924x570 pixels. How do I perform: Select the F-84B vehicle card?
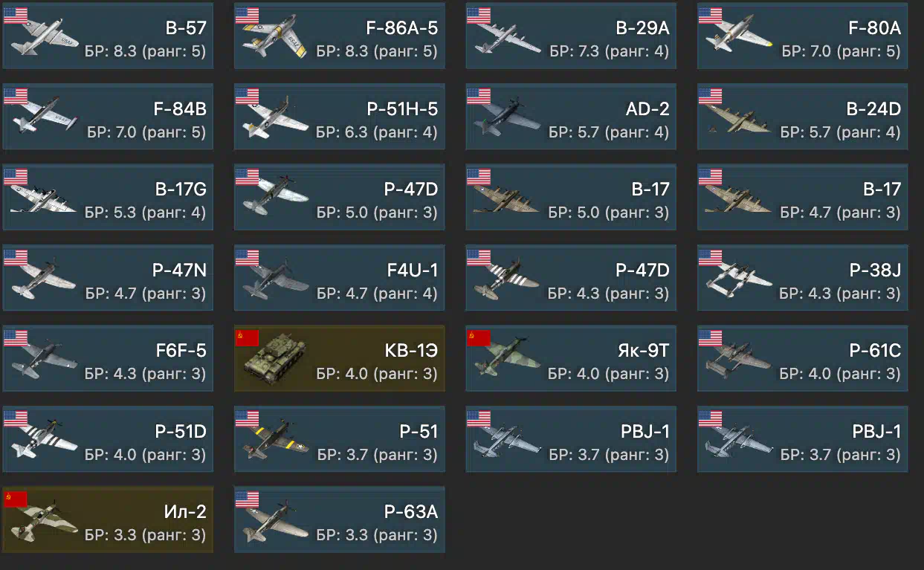(108, 117)
